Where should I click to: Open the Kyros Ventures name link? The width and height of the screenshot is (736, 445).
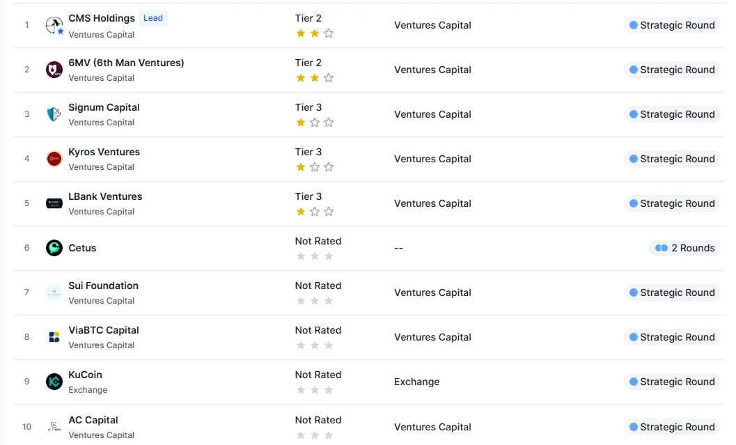coord(104,152)
